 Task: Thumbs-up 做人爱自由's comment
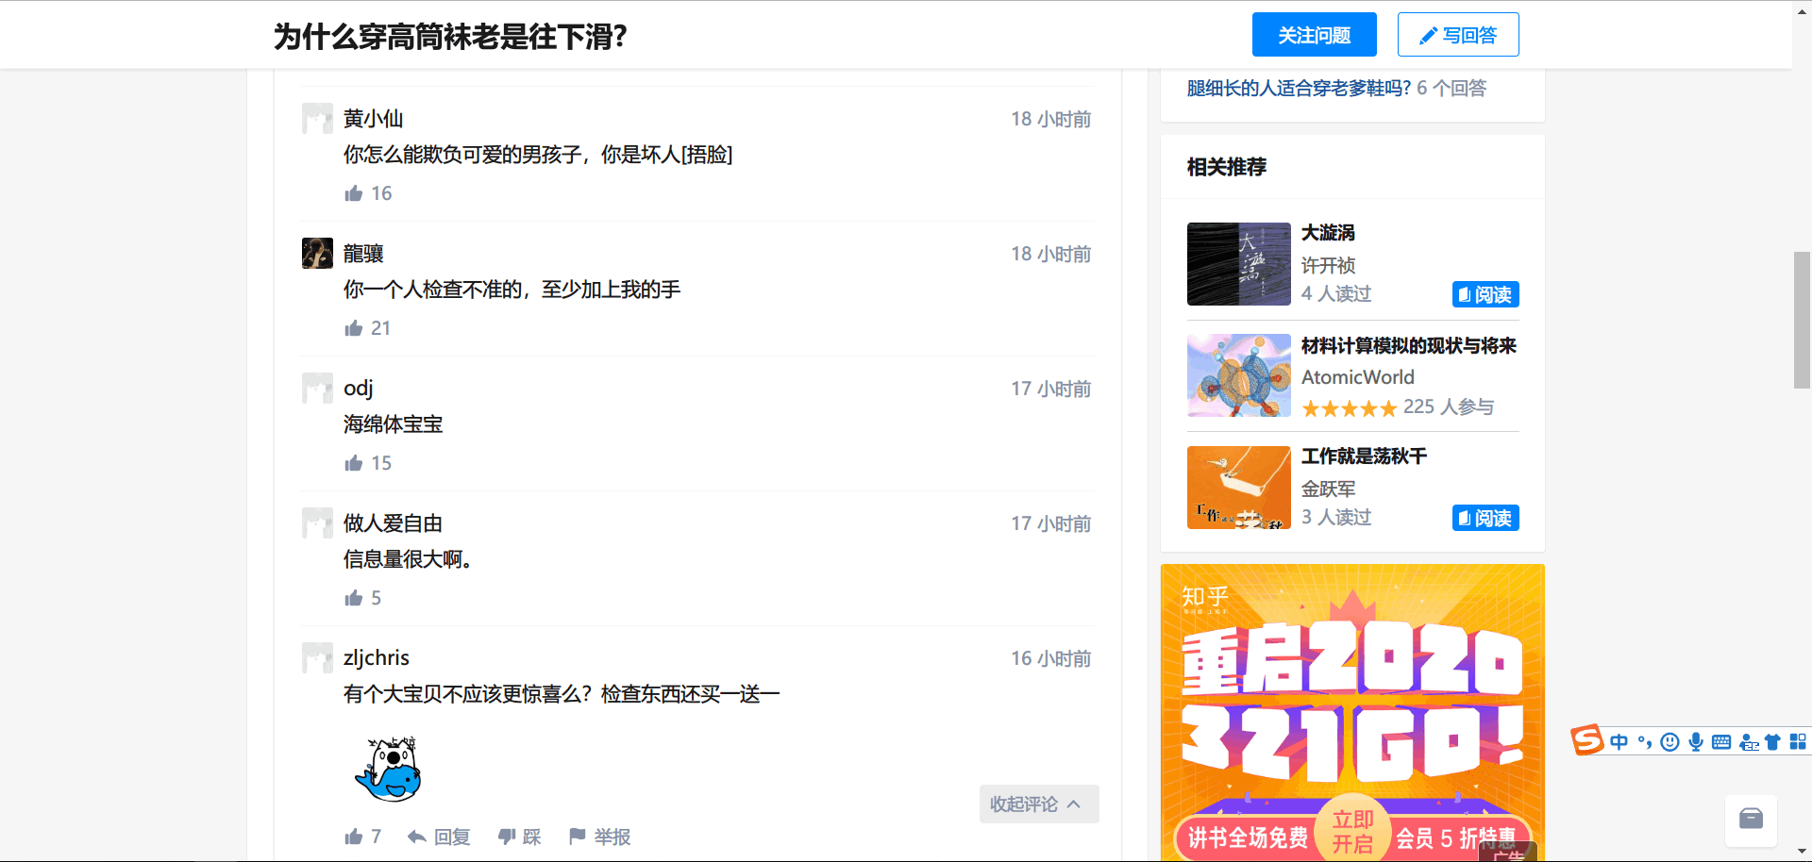(x=354, y=598)
